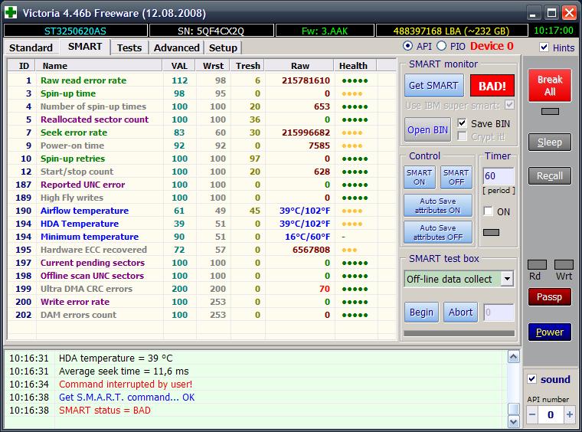Click the log scrollbar thumb

[513, 408]
